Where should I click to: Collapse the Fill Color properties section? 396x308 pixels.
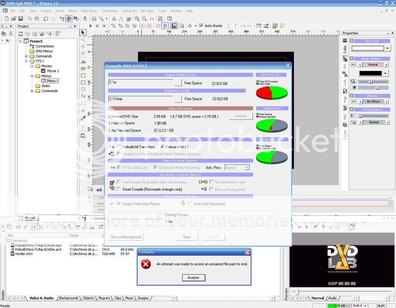[x=351, y=41]
